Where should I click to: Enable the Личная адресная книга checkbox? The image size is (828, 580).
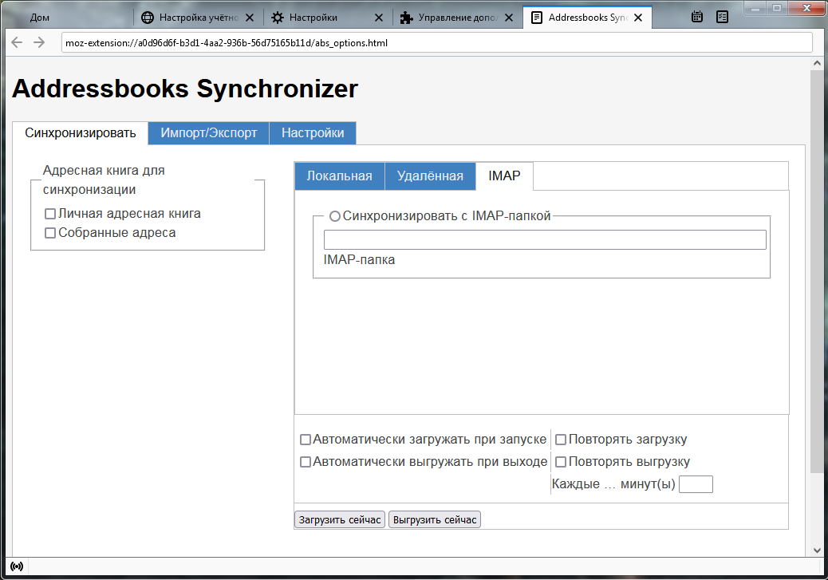[x=50, y=213]
